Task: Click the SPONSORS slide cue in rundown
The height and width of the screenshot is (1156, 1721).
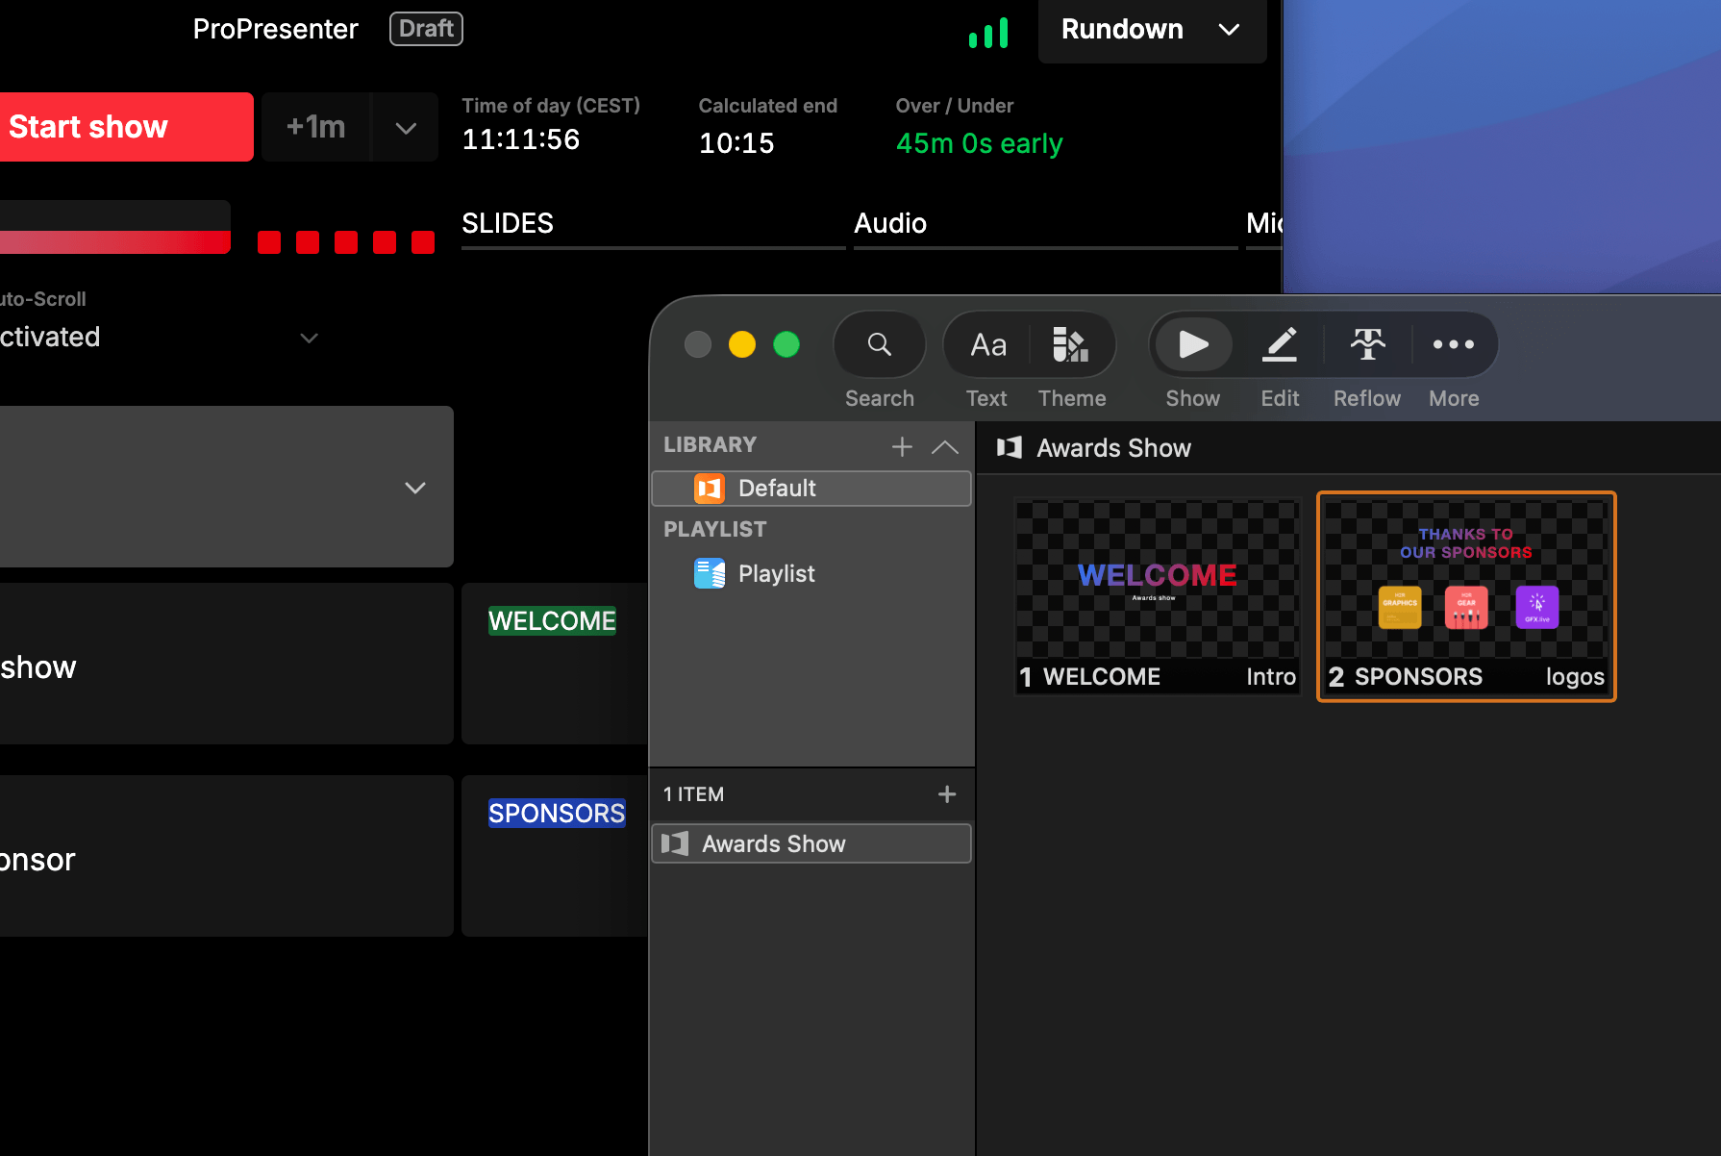Action: coord(557,814)
